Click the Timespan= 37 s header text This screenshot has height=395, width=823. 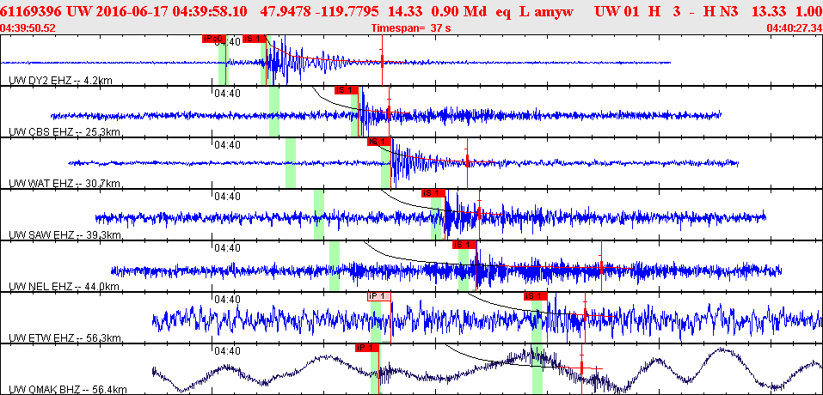(411, 27)
